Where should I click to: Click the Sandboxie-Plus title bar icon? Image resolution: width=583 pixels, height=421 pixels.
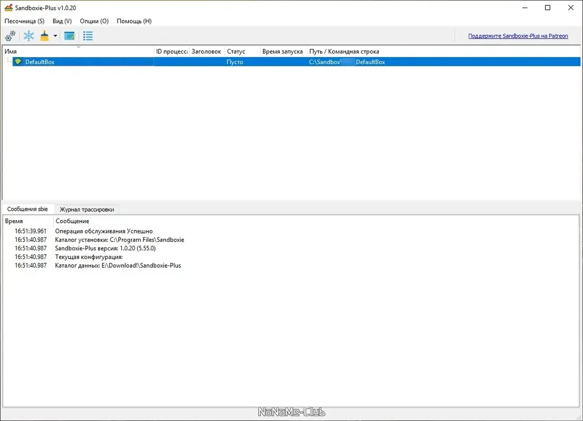click(9, 8)
